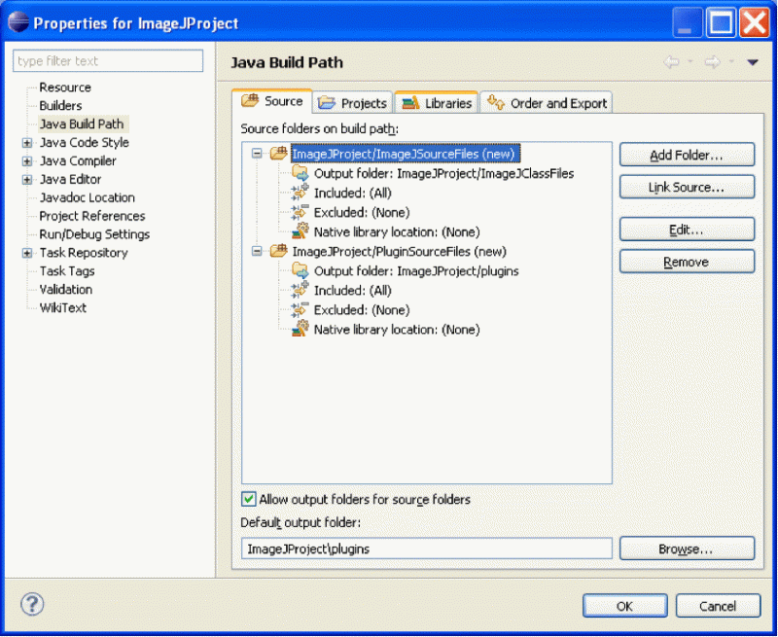Select Builders in the properties tree
The height and width of the screenshot is (637, 778).
coord(60,106)
